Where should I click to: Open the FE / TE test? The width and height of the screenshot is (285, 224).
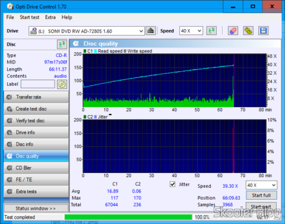pos(36,180)
